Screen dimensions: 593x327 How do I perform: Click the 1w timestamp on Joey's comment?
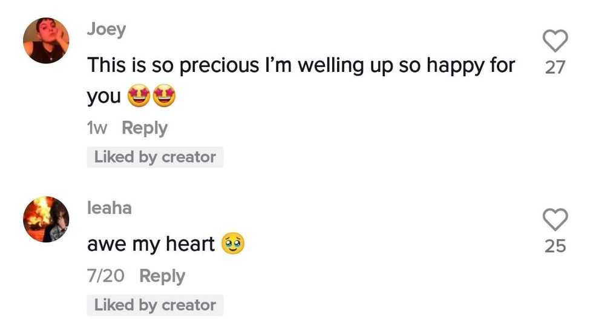point(97,128)
